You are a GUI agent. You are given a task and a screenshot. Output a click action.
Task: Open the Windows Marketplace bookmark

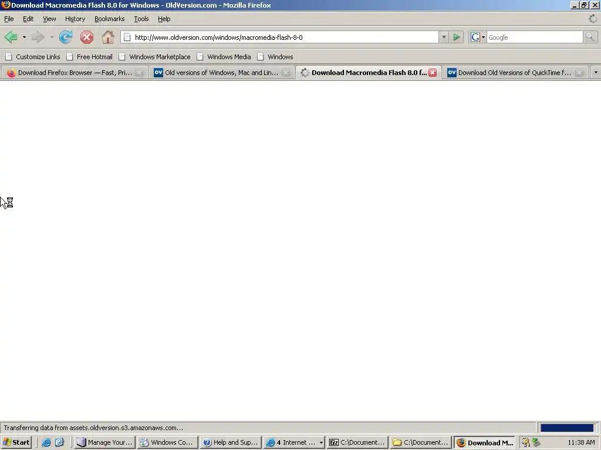[x=154, y=57]
